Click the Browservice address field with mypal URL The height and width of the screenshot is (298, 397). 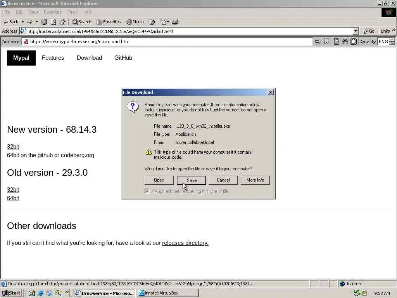point(167,42)
